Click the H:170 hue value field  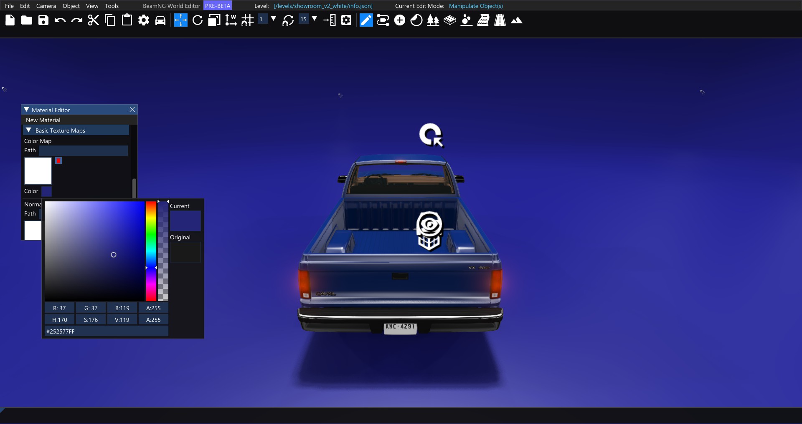(59, 320)
